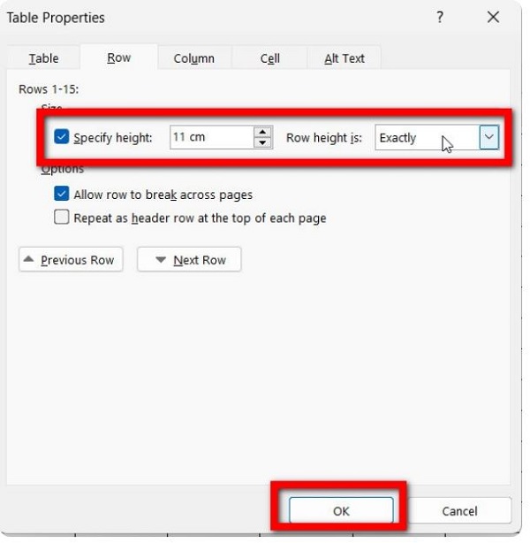Image resolution: width=530 pixels, height=543 pixels.
Task: Click the Help question mark icon
Action: pos(440,18)
